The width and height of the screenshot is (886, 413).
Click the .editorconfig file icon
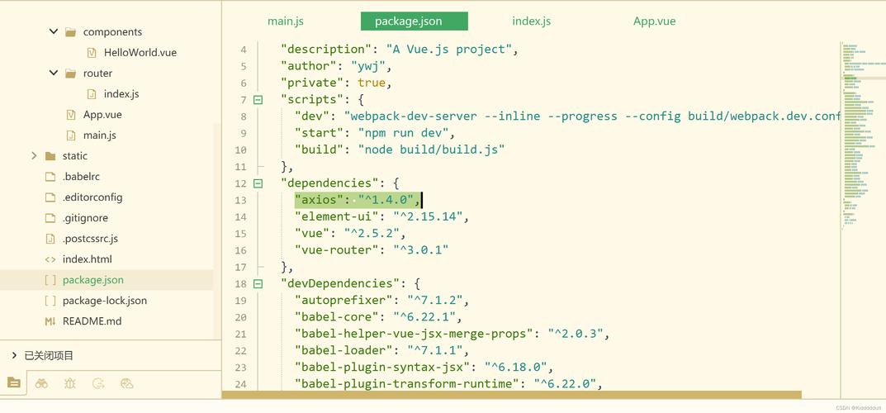coord(50,197)
